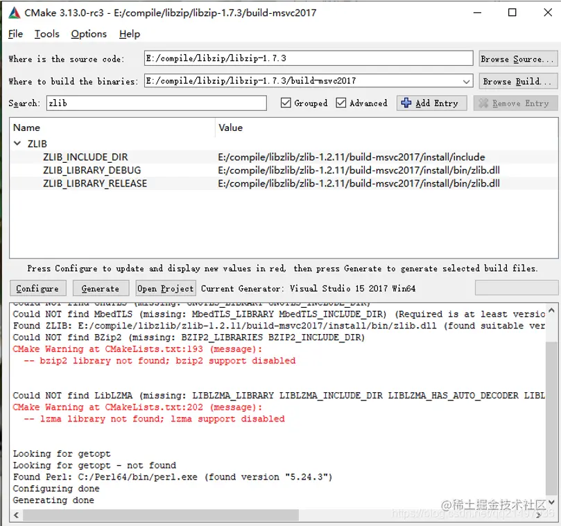
Task: Open the File menu
Action: pyautogui.click(x=15, y=34)
